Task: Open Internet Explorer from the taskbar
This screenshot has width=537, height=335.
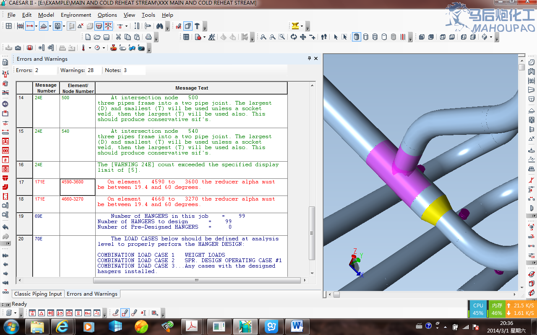Action: [x=62, y=326]
